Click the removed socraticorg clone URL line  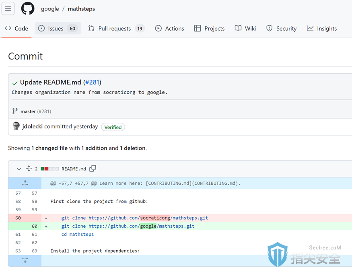(135, 218)
